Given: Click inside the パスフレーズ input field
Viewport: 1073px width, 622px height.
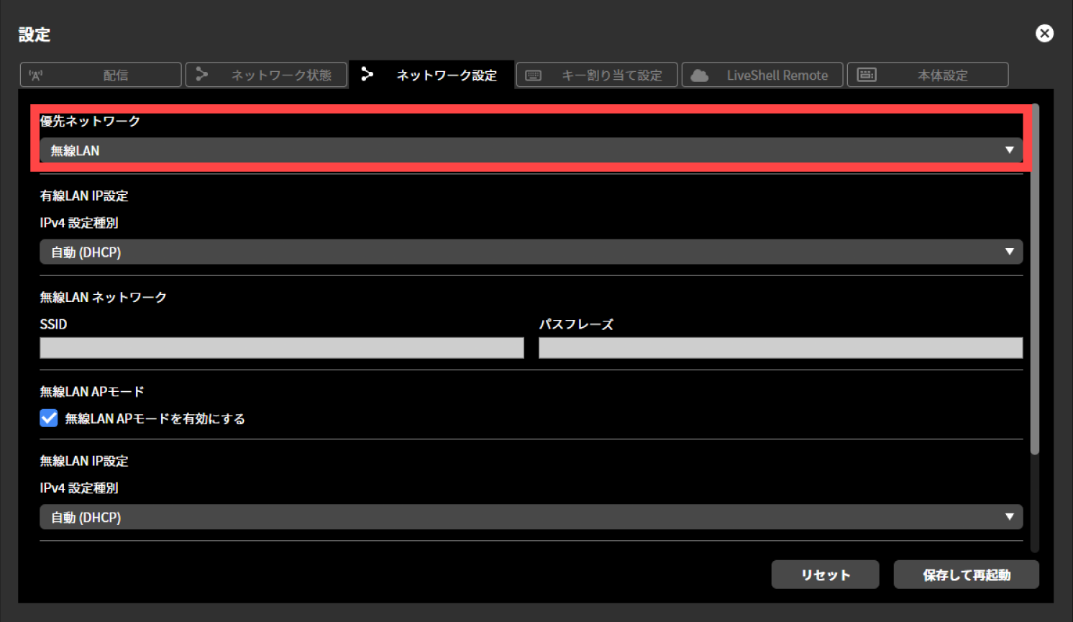Looking at the screenshot, I should click(x=780, y=347).
